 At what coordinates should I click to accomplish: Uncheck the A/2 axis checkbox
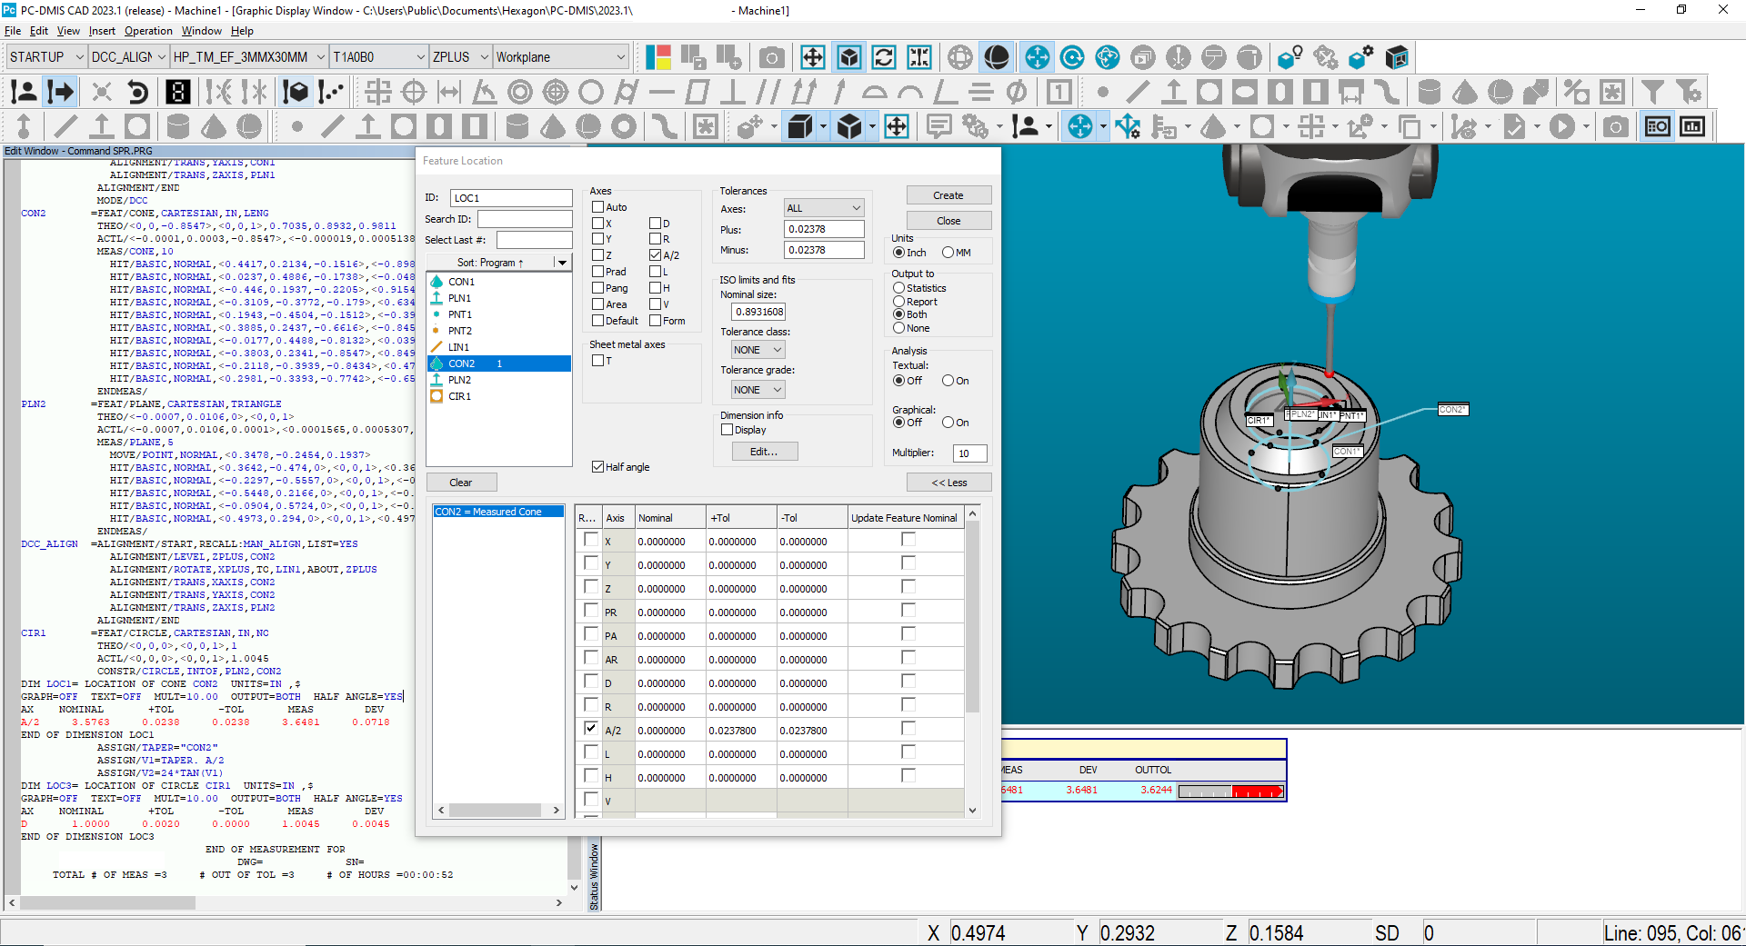(656, 255)
